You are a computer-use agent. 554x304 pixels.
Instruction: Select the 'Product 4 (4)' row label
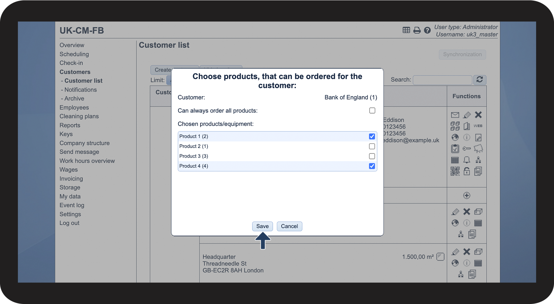tap(194, 166)
